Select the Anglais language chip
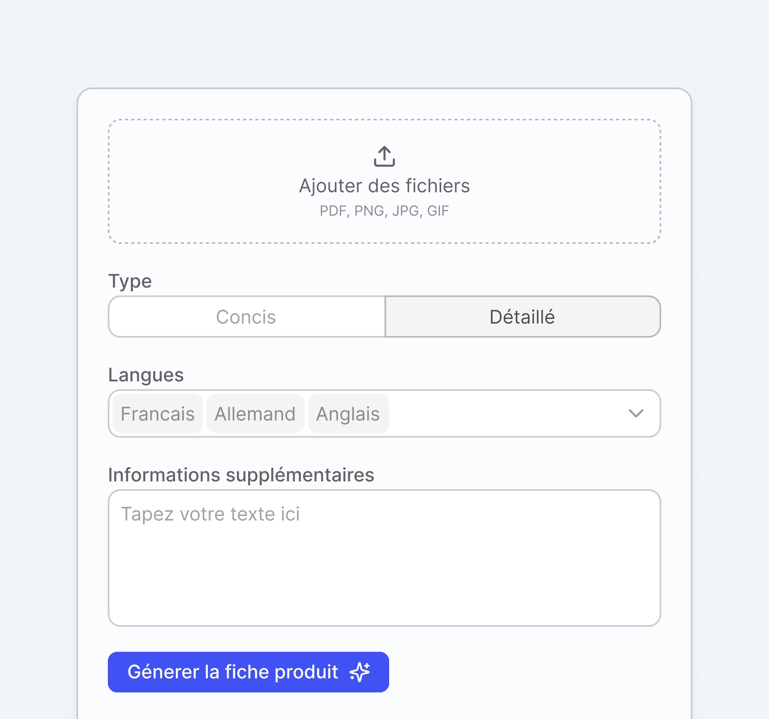The height and width of the screenshot is (719, 769). pos(348,413)
